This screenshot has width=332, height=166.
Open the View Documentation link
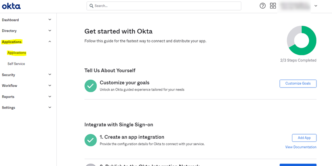(301, 147)
